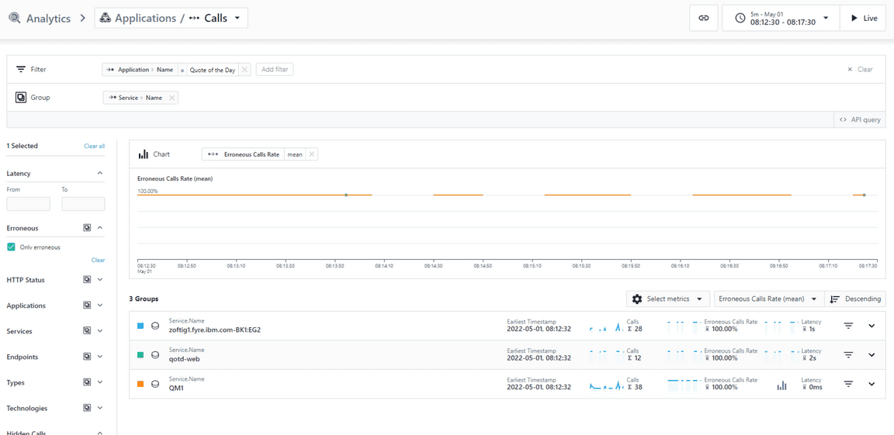Viewport: 894px width, 435px height.
Task: Click the filter icon on QM1 row
Action: coord(848,384)
